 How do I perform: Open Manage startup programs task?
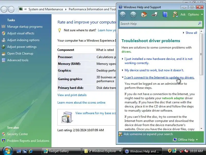point(25,27)
